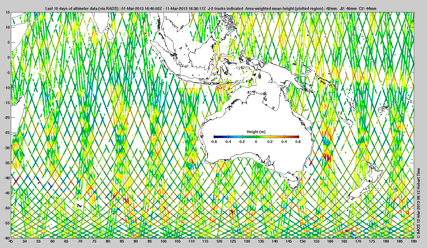Click the longitude axis label 45
The width and height of the screenshot is (427, 248).
click(x=11, y=241)
